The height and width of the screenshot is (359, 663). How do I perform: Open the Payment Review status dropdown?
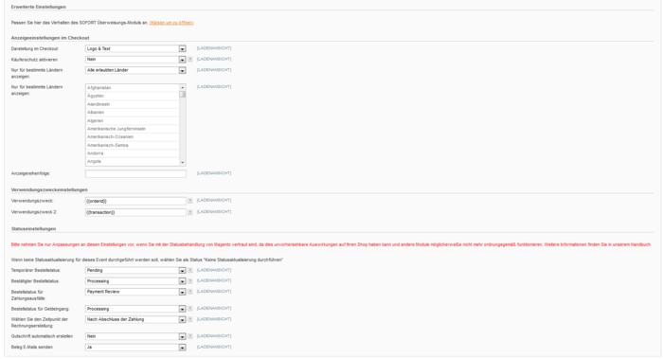(x=135, y=292)
